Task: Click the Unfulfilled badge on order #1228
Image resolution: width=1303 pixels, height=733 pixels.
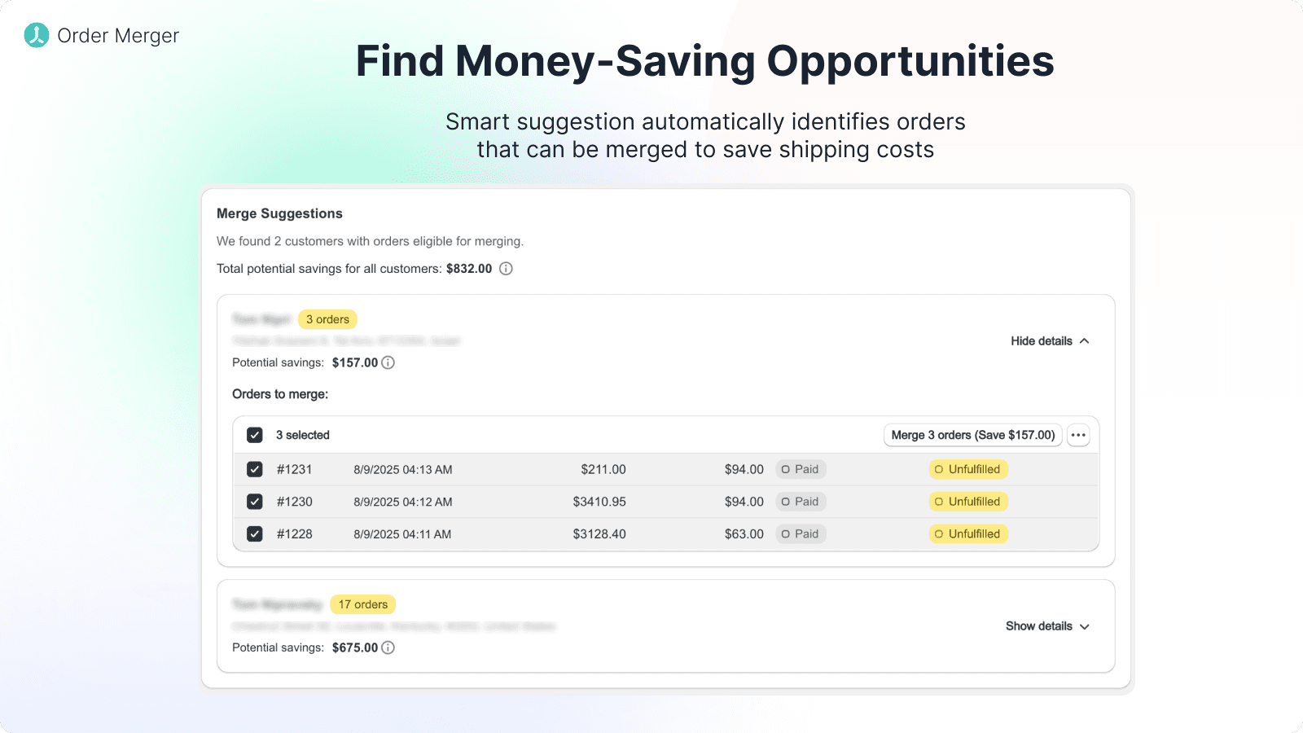Action: pyautogui.click(x=968, y=533)
